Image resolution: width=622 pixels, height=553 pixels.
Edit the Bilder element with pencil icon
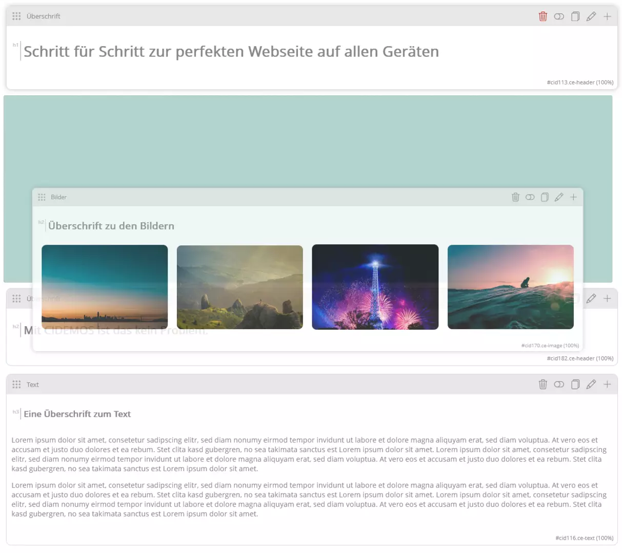559,197
